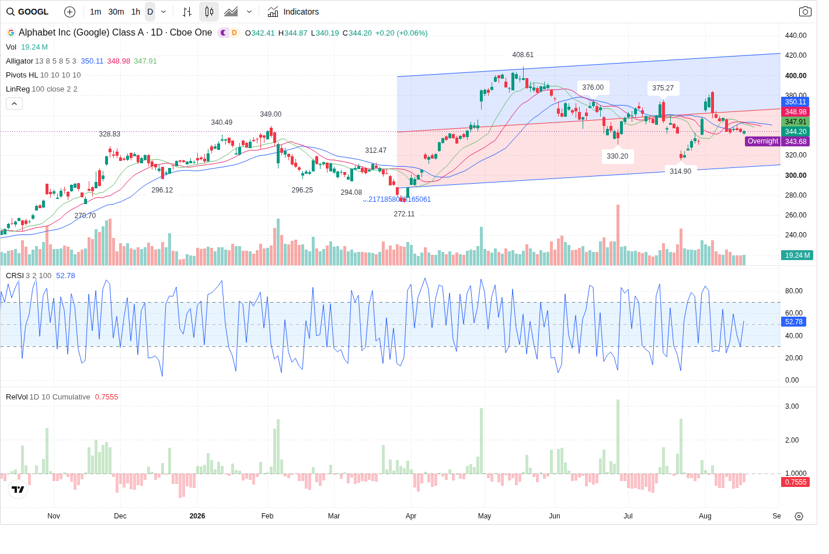Viewport: 829px width, 554px height.
Task: Open the chart style dropdown chevron
Action: [x=249, y=12]
